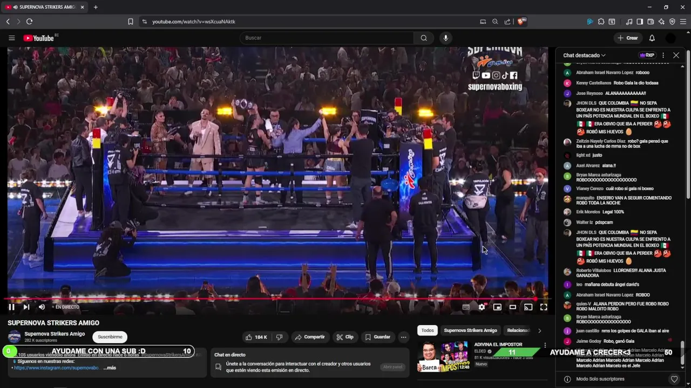Image resolution: width=691 pixels, height=388 pixels.
Task: Reload the current page
Action: coord(29,22)
